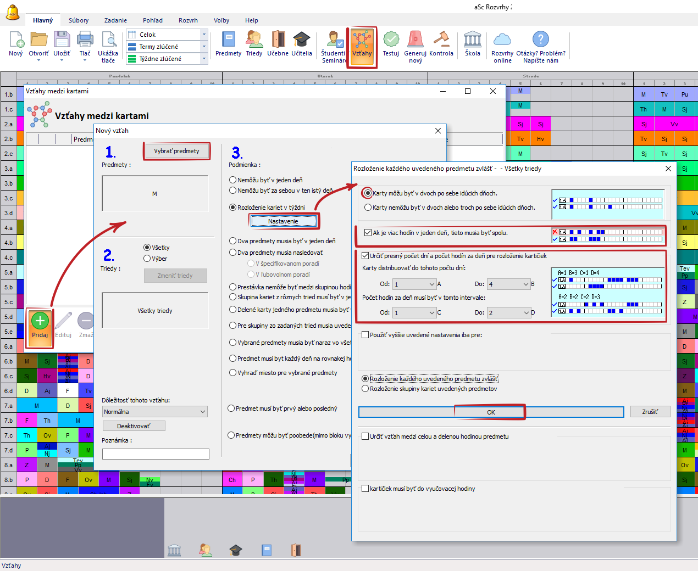Click the Poznámka text field

click(156, 454)
